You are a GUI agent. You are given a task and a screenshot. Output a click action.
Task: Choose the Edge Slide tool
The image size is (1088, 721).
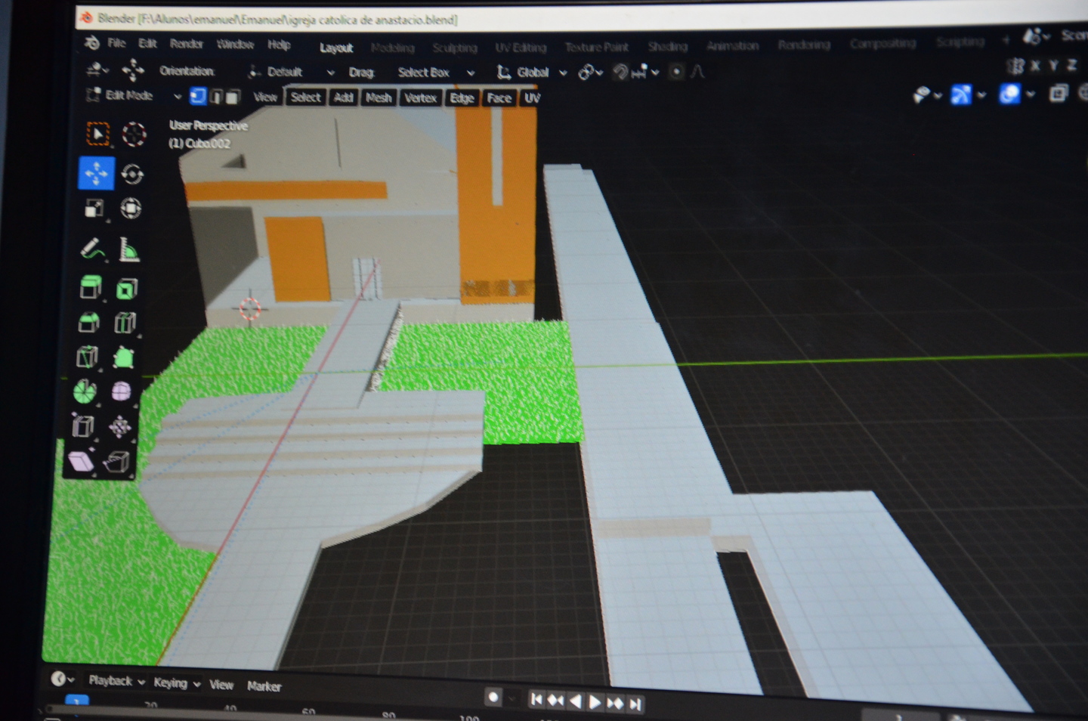83,425
